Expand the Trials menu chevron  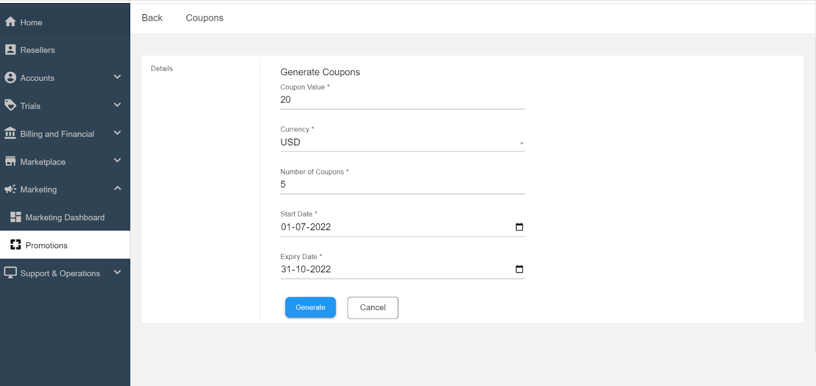(x=117, y=105)
